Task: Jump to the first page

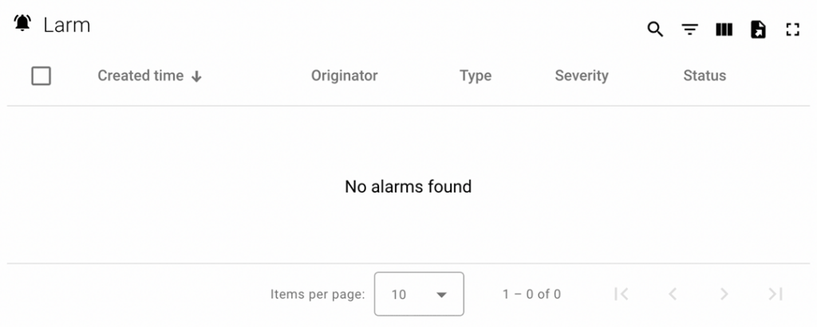Action: [x=622, y=294]
